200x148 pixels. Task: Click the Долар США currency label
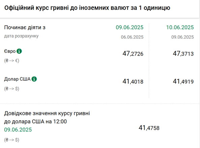[x=17, y=79]
